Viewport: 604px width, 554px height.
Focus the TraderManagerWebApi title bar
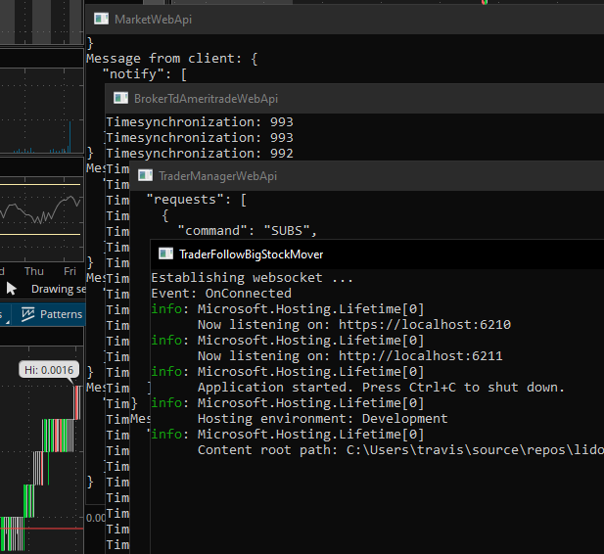pos(367,176)
